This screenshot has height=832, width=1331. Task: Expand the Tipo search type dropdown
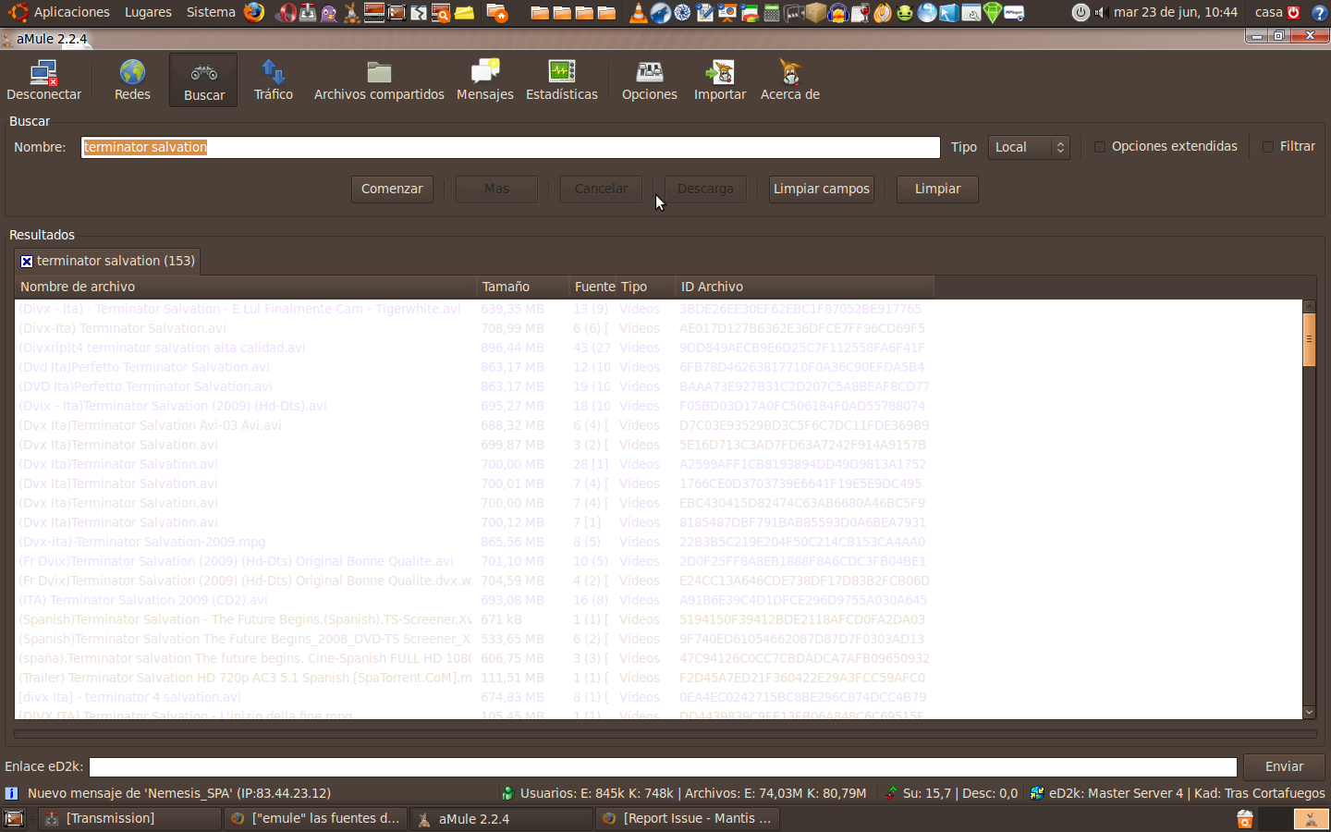[x=1028, y=147]
